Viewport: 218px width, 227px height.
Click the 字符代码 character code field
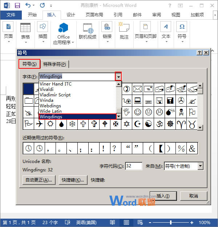(x=134, y=166)
